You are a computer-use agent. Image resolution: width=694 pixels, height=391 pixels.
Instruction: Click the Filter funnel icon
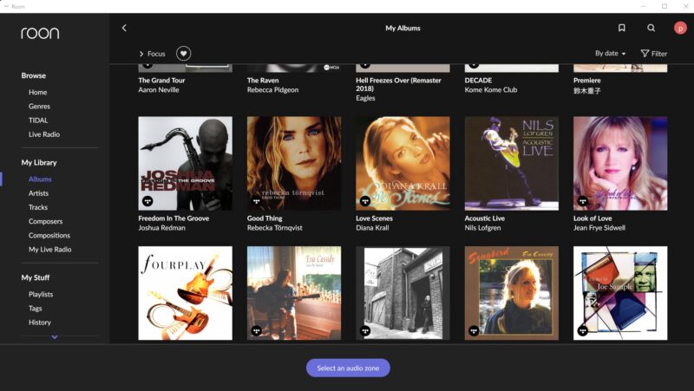click(x=645, y=54)
